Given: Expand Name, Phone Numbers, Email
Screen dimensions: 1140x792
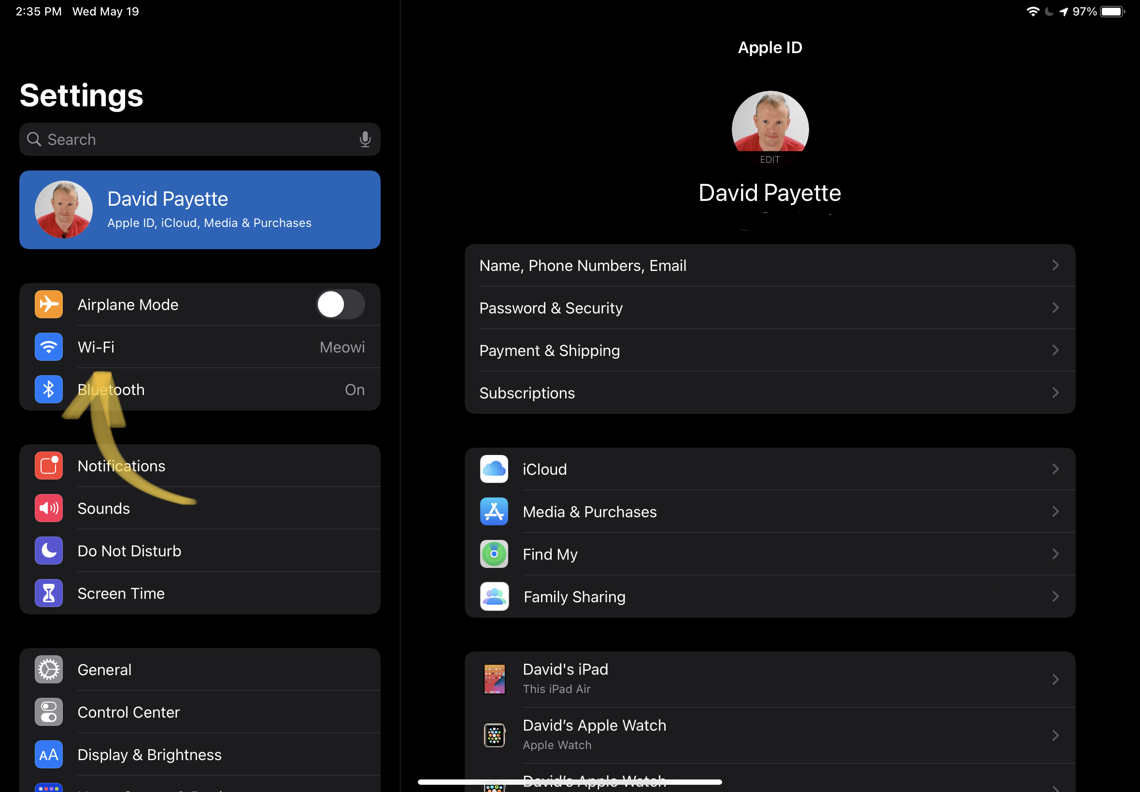Looking at the screenshot, I should click(x=769, y=265).
